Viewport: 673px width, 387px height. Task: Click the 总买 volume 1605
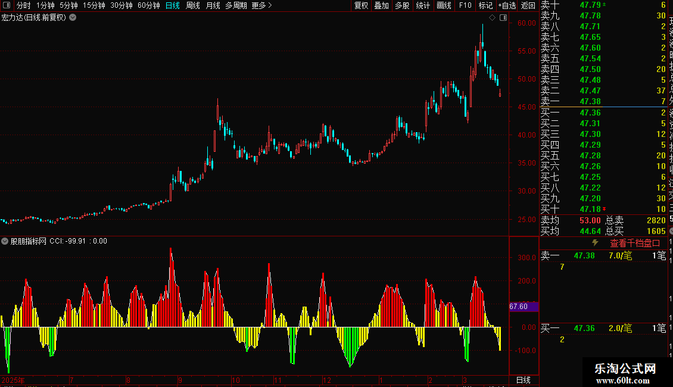(x=656, y=231)
